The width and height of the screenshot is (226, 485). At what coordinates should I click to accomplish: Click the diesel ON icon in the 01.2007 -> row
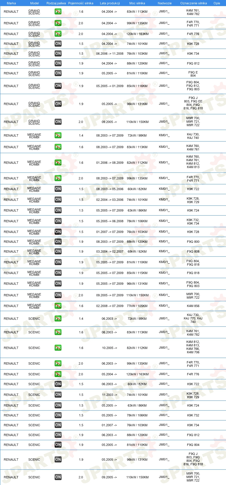tap(58, 425)
